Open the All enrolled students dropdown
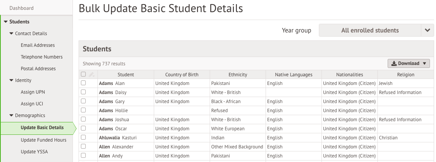The height and width of the screenshot is (162, 436). click(370, 30)
